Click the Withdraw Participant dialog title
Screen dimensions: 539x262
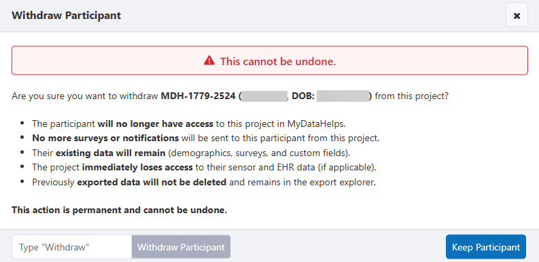click(x=67, y=16)
